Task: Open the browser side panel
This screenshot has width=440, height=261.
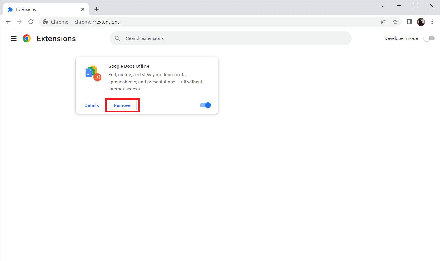Action: 409,22
